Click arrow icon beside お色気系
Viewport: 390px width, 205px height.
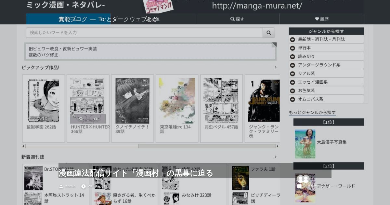(x=292, y=90)
